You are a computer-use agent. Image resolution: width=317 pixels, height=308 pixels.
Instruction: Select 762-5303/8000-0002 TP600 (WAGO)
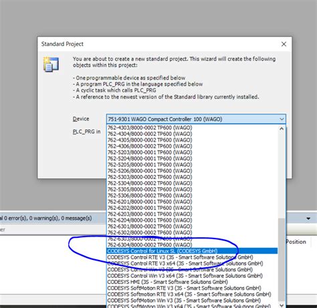pyautogui.click(x=192, y=177)
